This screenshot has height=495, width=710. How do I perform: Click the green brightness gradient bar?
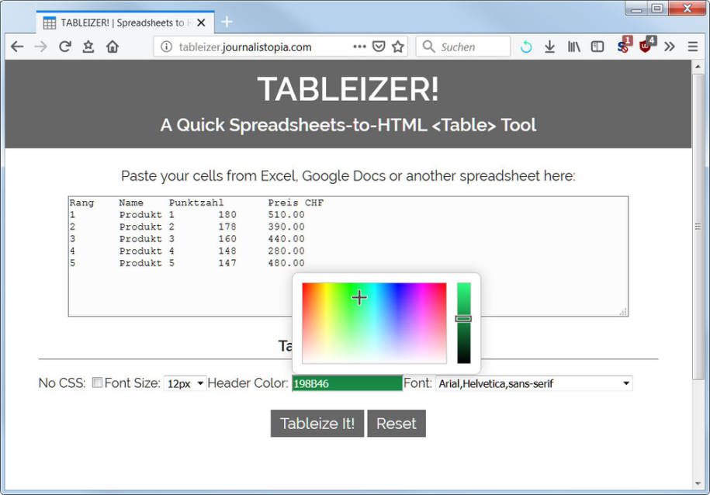pos(464,323)
